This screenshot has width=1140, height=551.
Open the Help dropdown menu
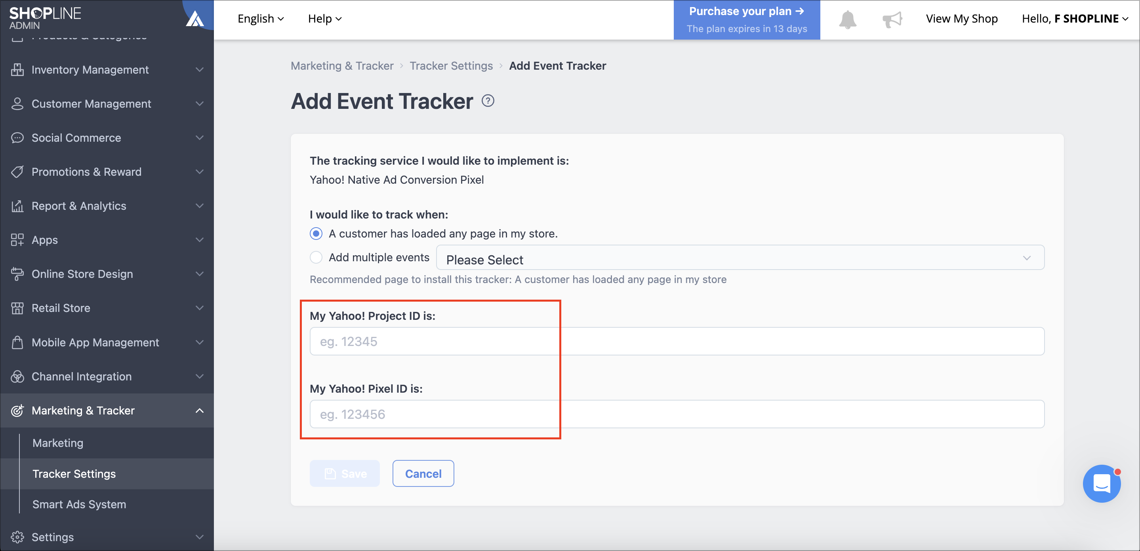(x=325, y=19)
